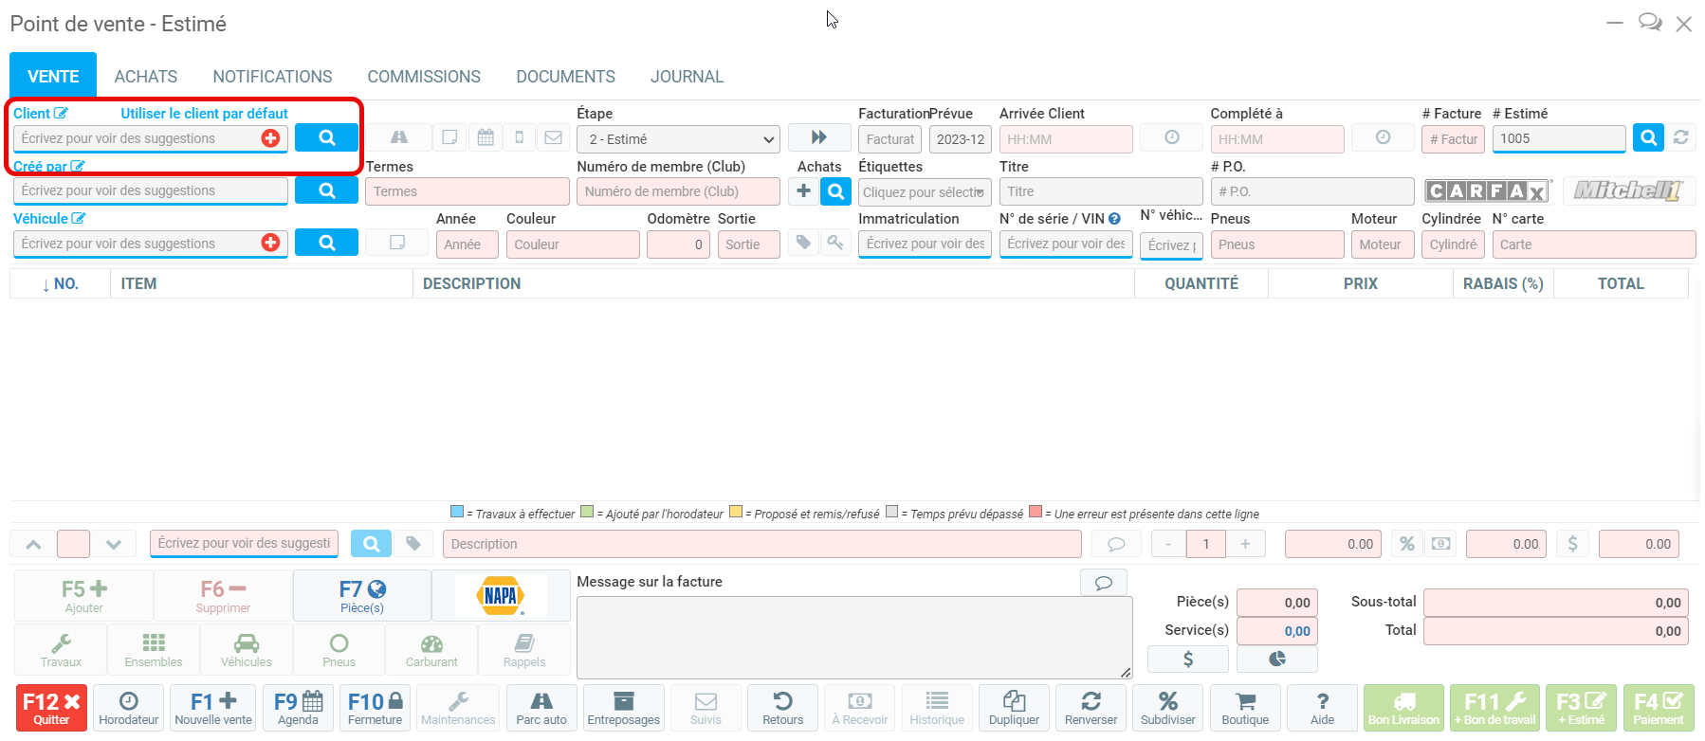The width and height of the screenshot is (1705, 741).
Task: Open the COMMISSIONS tab
Action: (x=424, y=77)
